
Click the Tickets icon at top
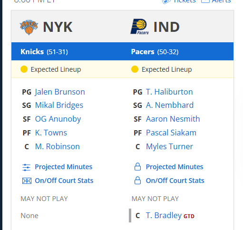coord(166,1)
